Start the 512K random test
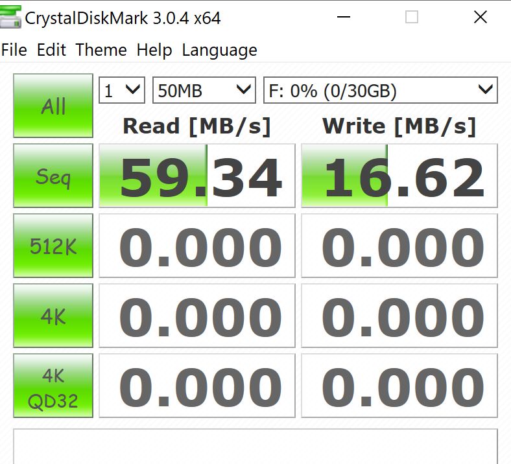The width and height of the screenshot is (511, 464). (53, 246)
